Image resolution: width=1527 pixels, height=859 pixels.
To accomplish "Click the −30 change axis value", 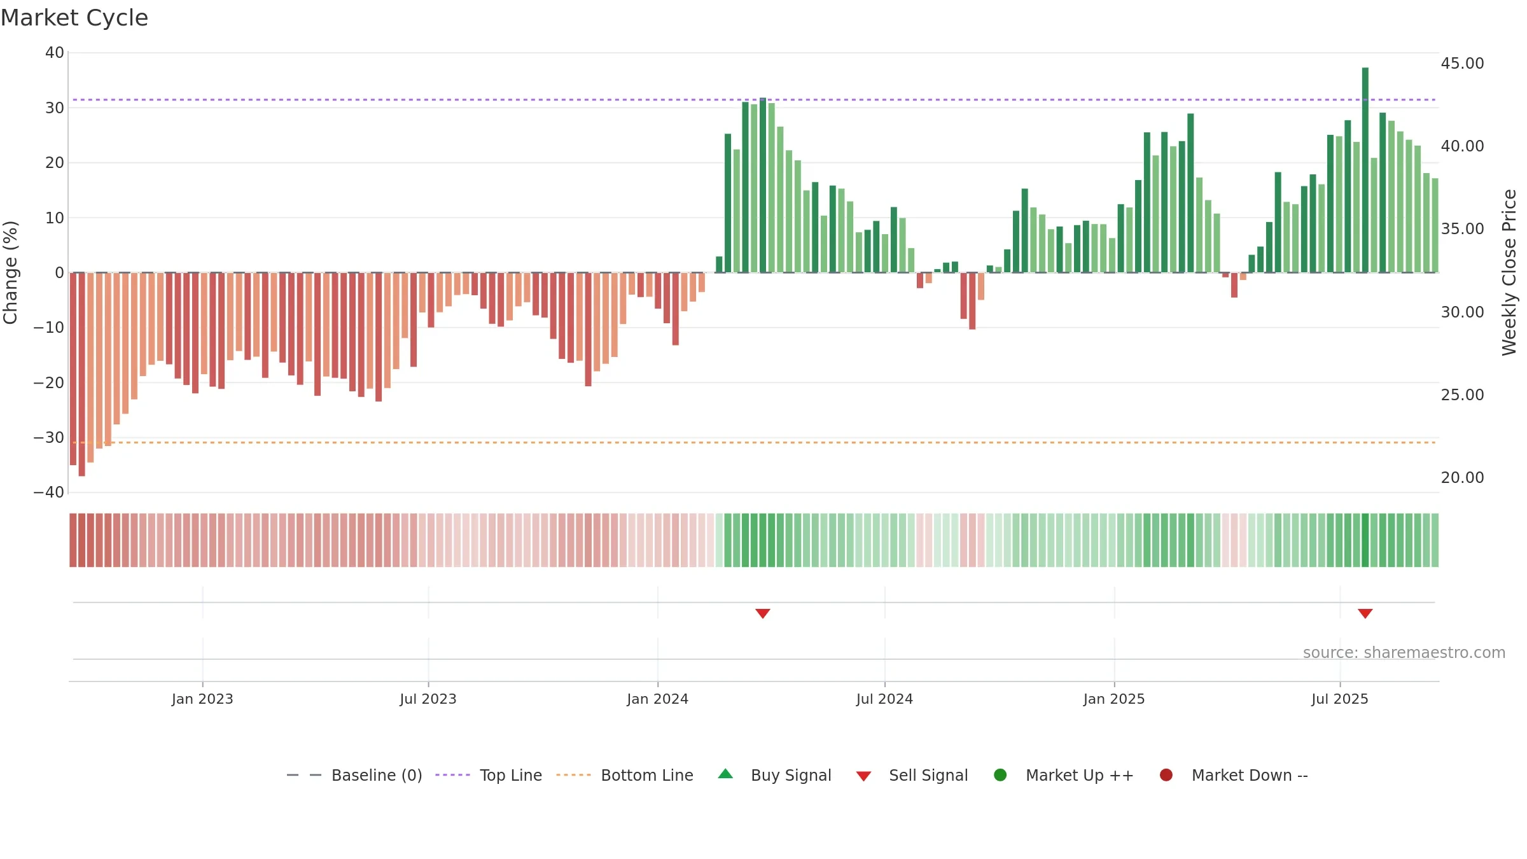I will click(49, 437).
